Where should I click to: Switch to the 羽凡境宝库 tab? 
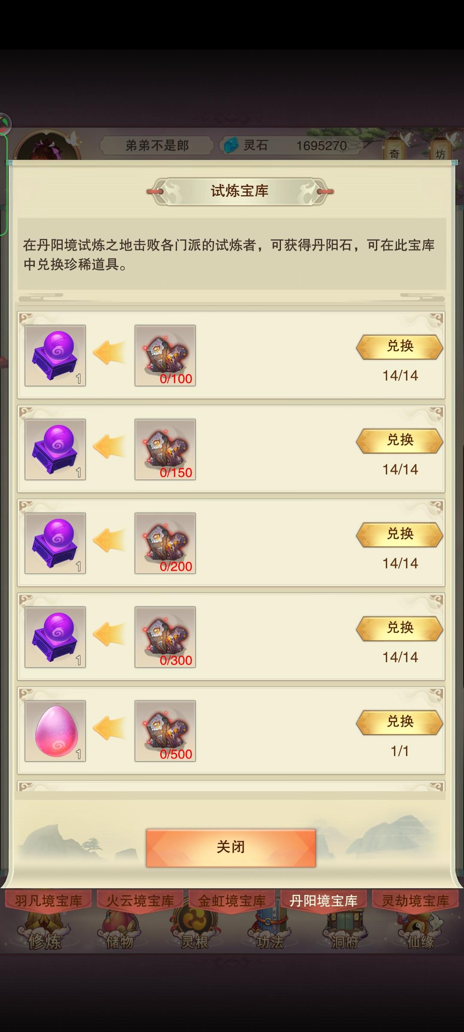[x=49, y=900]
